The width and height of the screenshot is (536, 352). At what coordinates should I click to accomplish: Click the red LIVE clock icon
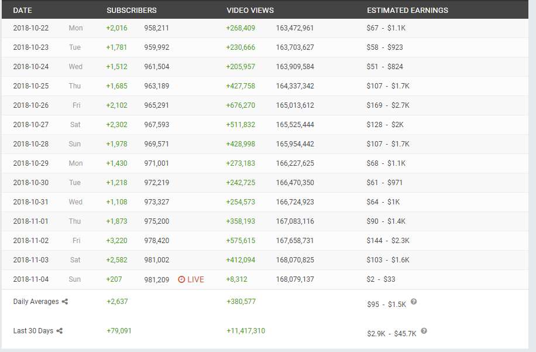click(x=181, y=279)
